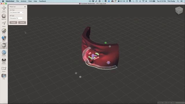Open the volume control in menu bar
Viewport: 185px width, 104px height.
146,1
